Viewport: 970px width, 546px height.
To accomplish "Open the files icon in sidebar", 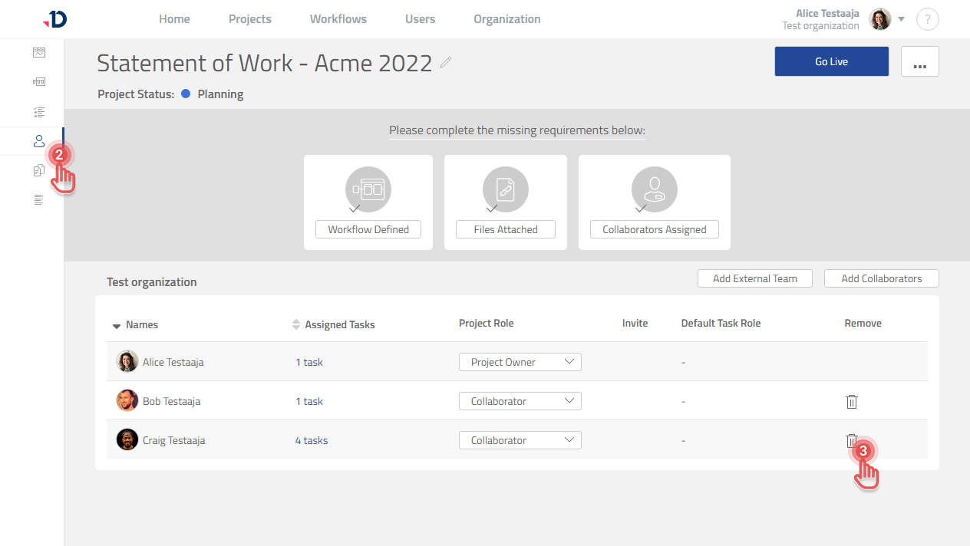I will coord(39,170).
